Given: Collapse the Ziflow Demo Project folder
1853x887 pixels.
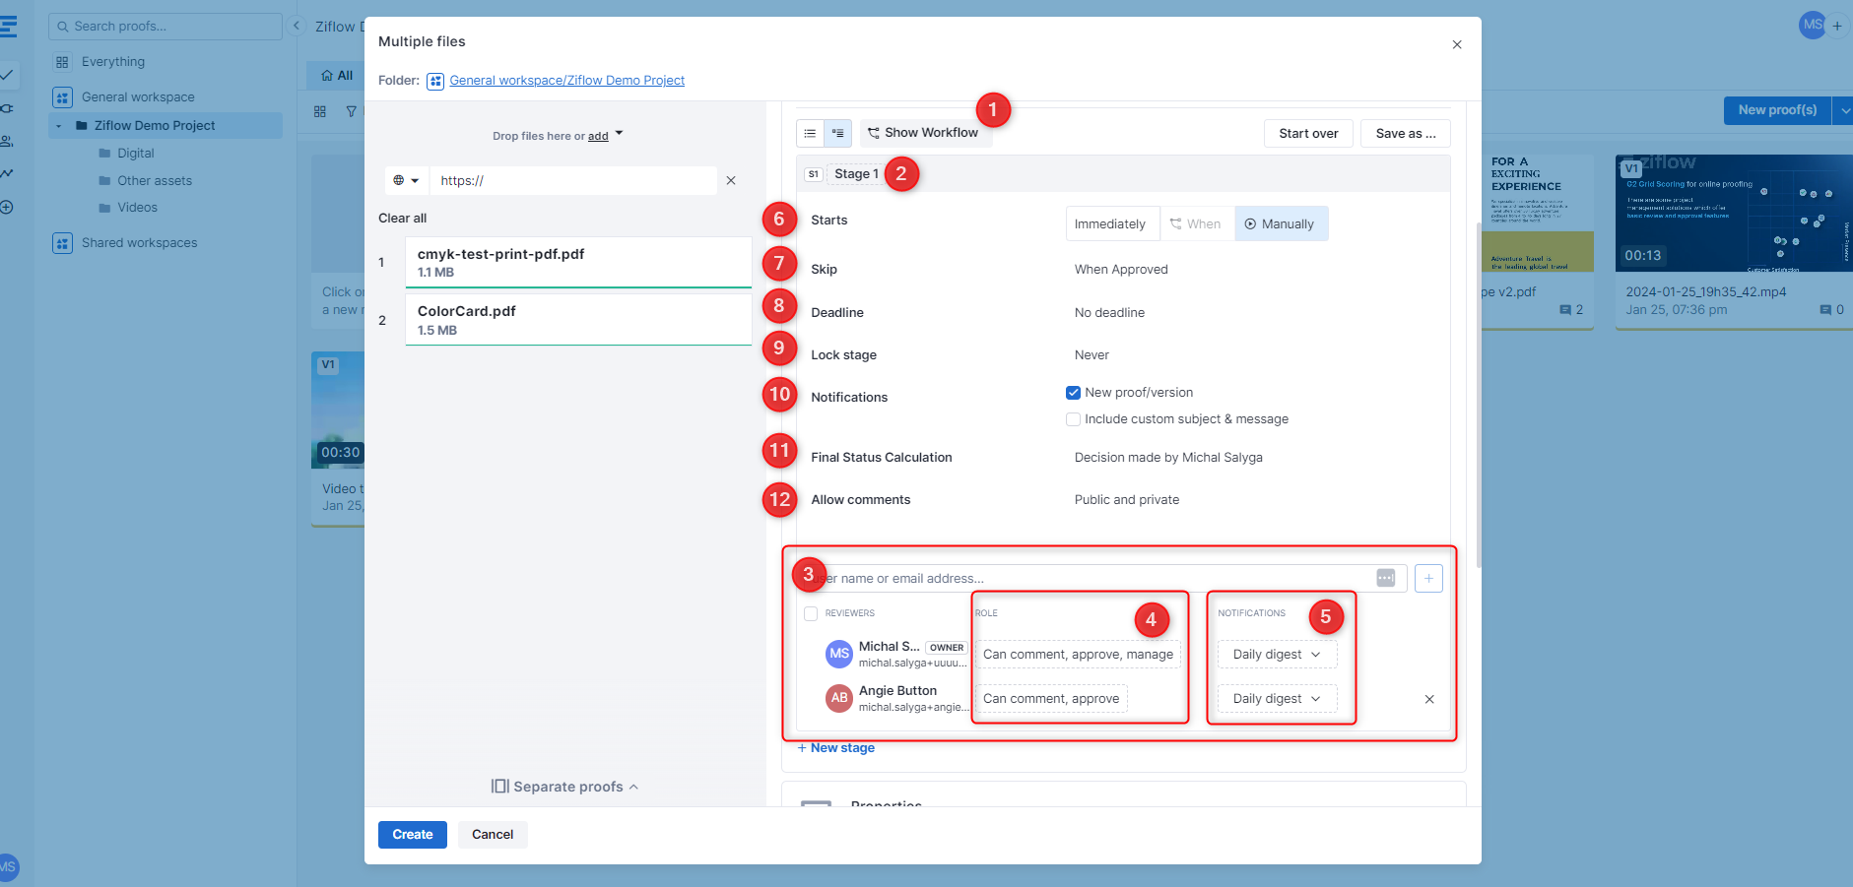Looking at the screenshot, I should tap(59, 126).
